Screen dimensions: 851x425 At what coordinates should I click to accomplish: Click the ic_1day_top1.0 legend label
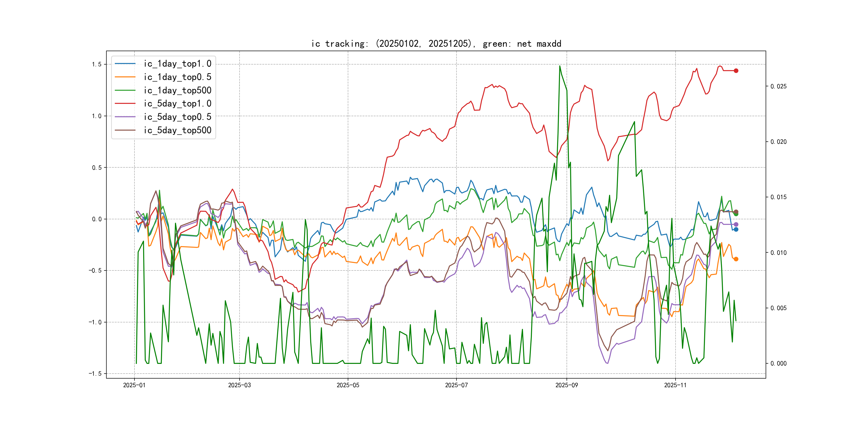(x=177, y=64)
